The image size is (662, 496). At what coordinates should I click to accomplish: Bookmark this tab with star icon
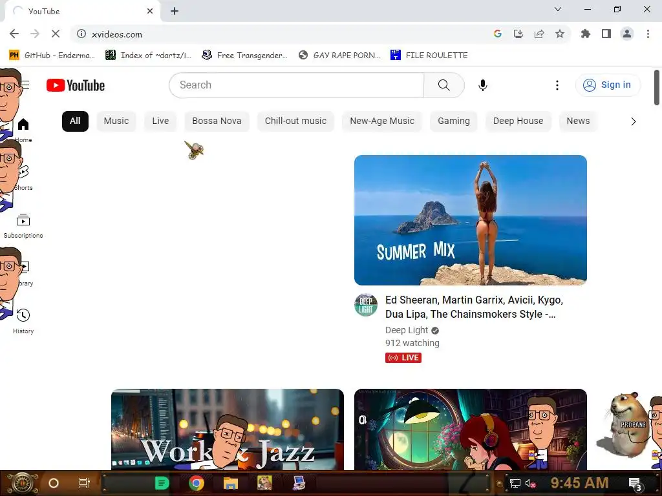click(x=560, y=34)
